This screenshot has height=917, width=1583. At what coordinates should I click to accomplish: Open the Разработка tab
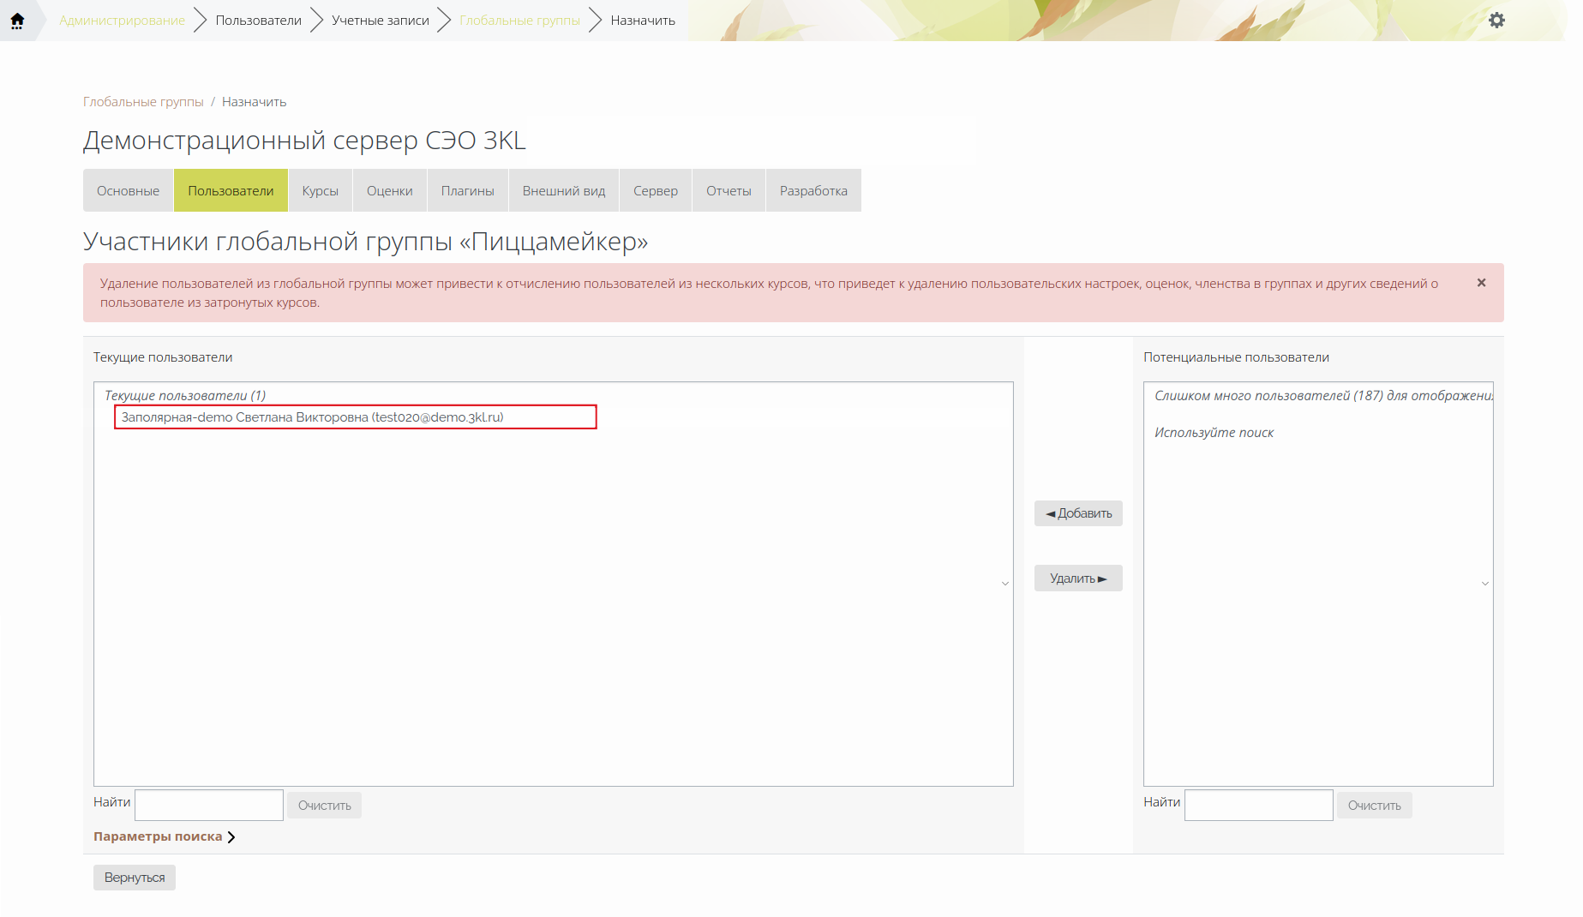pyautogui.click(x=813, y=190)
